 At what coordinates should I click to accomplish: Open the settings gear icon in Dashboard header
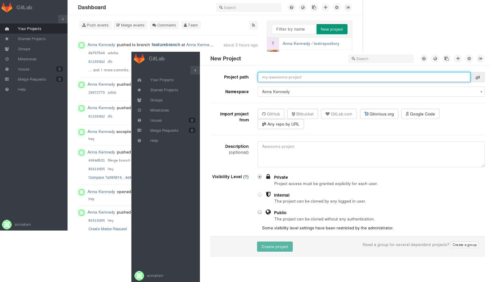click(337, 7)
